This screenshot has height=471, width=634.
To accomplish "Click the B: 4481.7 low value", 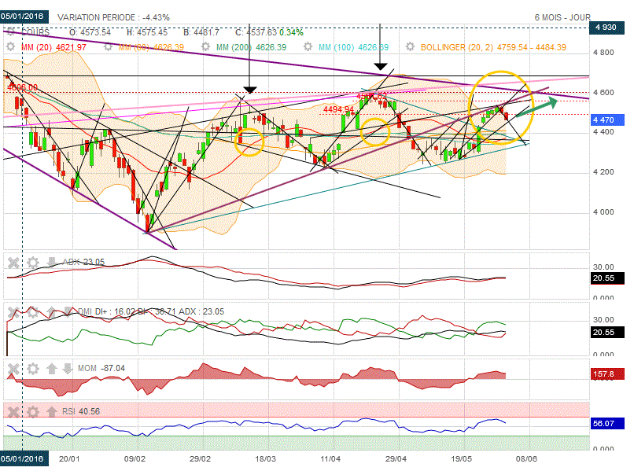I will pyautogui.click(x=201, y=32).
